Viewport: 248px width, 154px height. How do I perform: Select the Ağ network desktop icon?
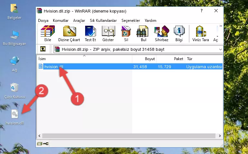tap(15, 64)
